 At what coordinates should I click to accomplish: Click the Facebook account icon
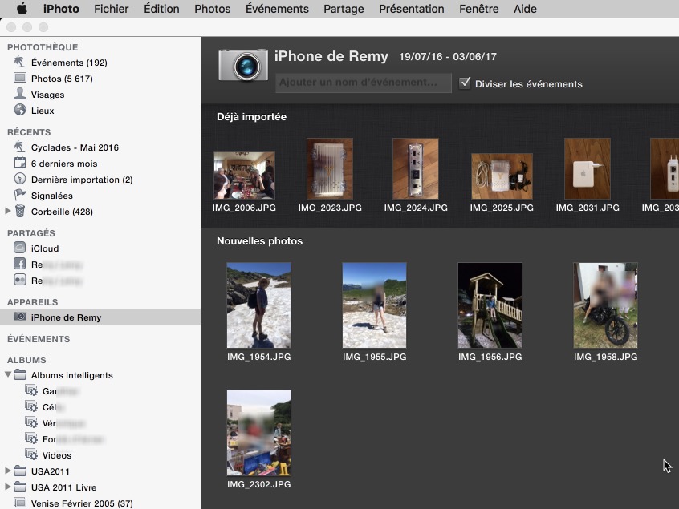(19, 264)
